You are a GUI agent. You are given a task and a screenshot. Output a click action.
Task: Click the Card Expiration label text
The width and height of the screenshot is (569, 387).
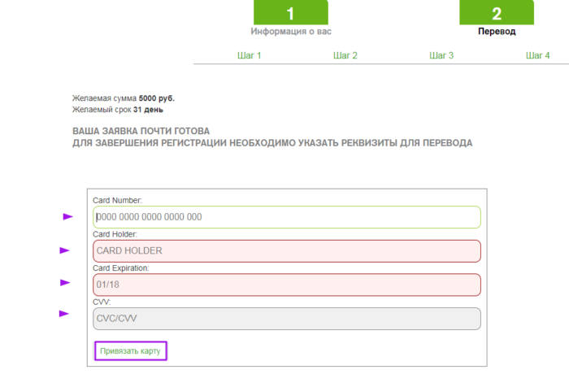pyautogui.click(x=121, y=268)
